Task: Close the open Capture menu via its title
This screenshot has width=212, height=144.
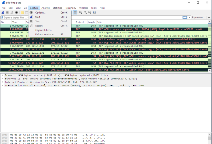Action: [x=34, y=8]
